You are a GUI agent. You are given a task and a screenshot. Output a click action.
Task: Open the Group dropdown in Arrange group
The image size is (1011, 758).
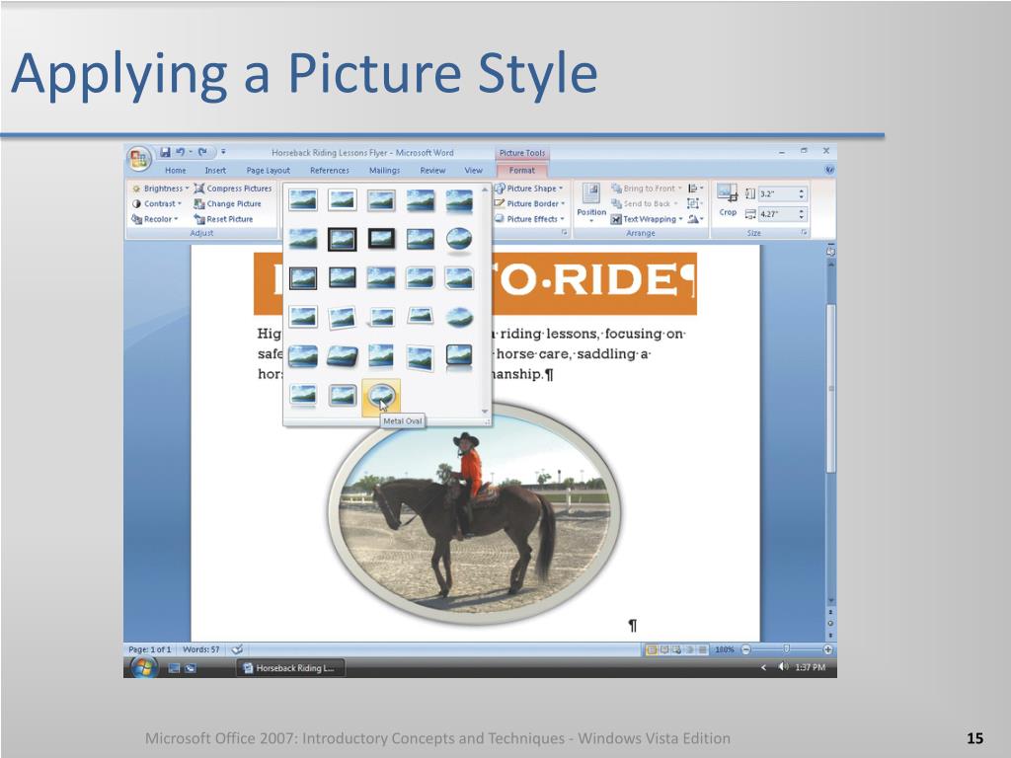pos(694,203)
